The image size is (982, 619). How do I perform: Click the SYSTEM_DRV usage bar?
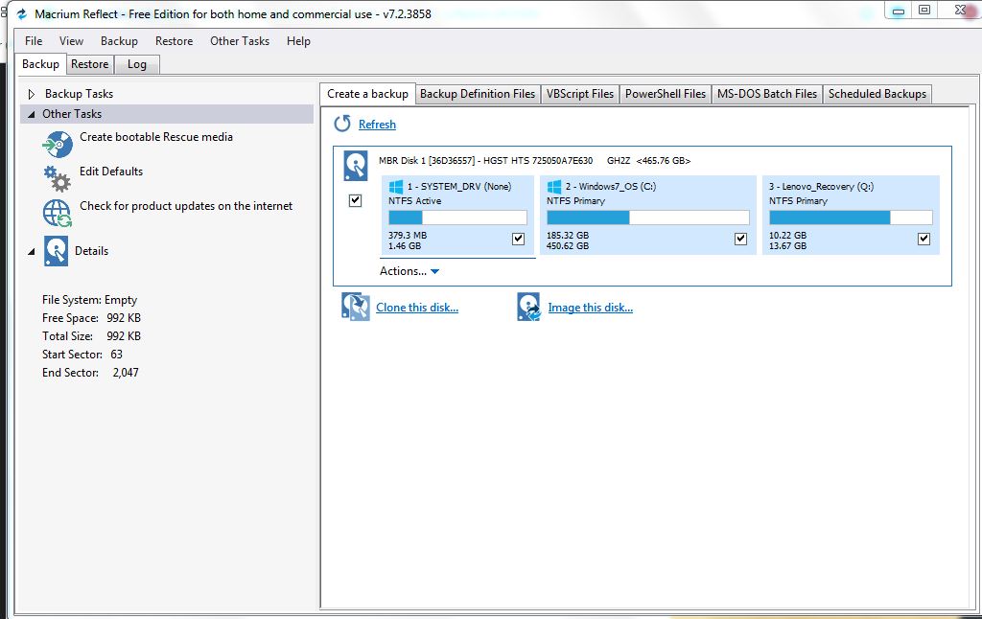(x=457, y=218)
